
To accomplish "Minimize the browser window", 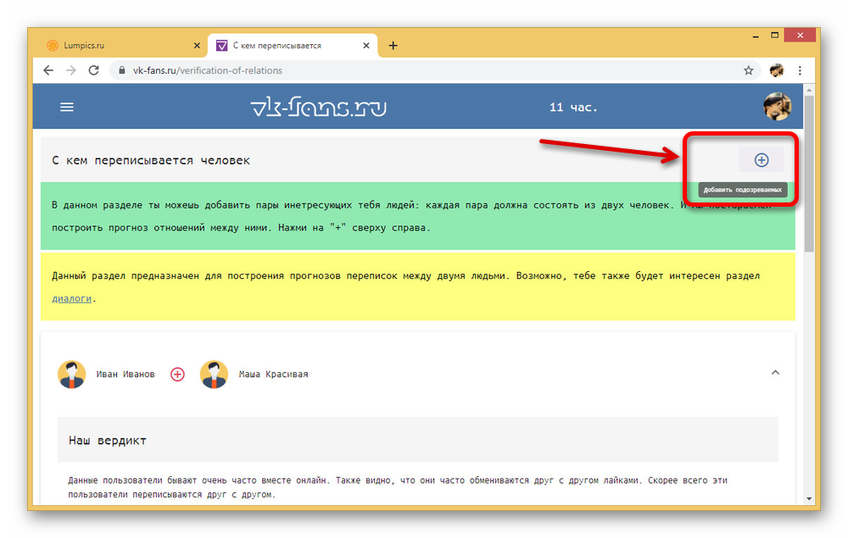I will point(756,36).
